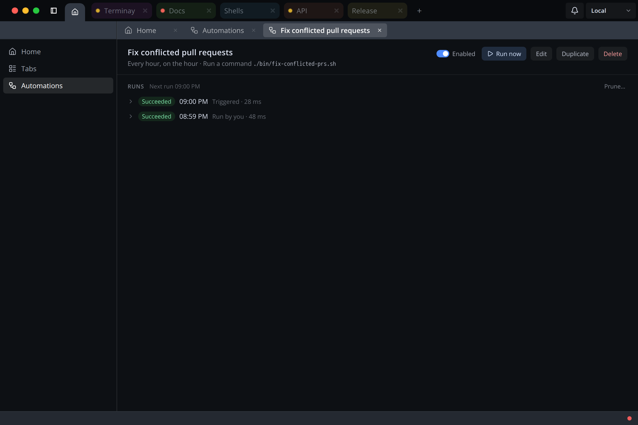This screenshot has width=638, height=425.
Task: Close the Shells tab
Action: [x=273, y=11]
